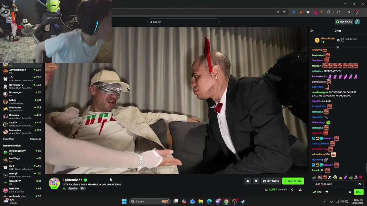Open recommended iamTiagz channel
This screenshot has width=367, height=206.
click(x=22, y=160)
